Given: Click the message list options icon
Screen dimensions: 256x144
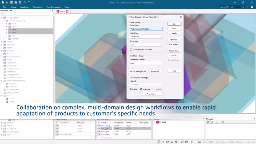Looking at the screenshot, I should coord(223,122).
